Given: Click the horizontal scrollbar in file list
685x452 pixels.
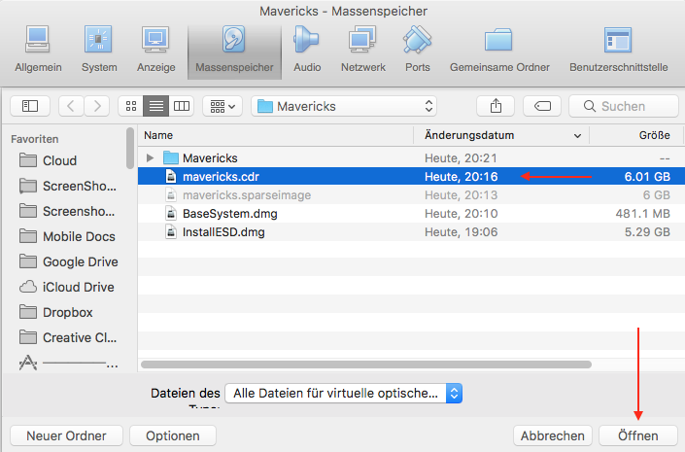Looking at the screenshot, I should [366, 365].
